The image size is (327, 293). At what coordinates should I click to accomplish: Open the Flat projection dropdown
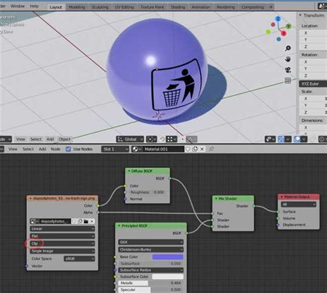coord(62,236)
